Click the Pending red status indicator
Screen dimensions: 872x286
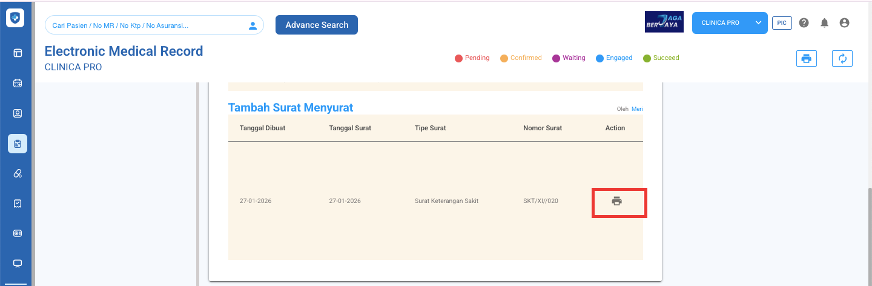pos(472,58)
